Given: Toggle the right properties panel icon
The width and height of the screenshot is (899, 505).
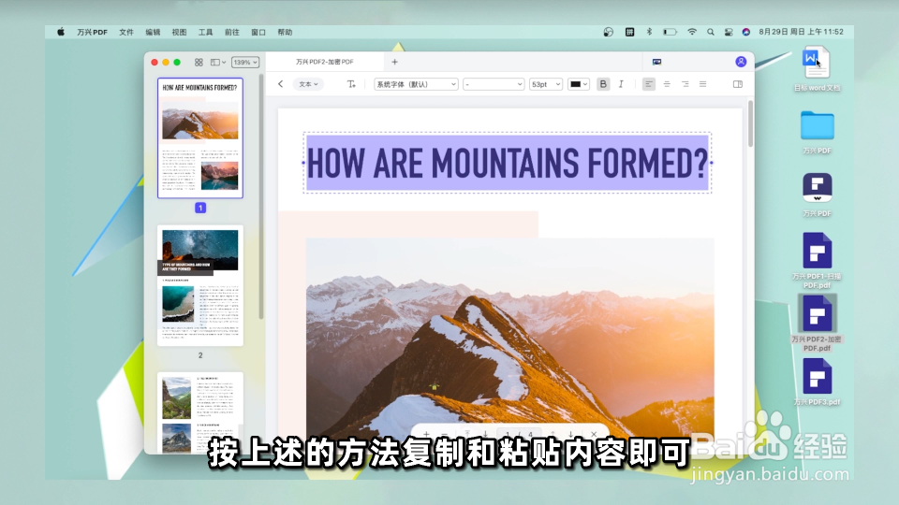Looking at the screenshot, I should (x=738, y=84).
